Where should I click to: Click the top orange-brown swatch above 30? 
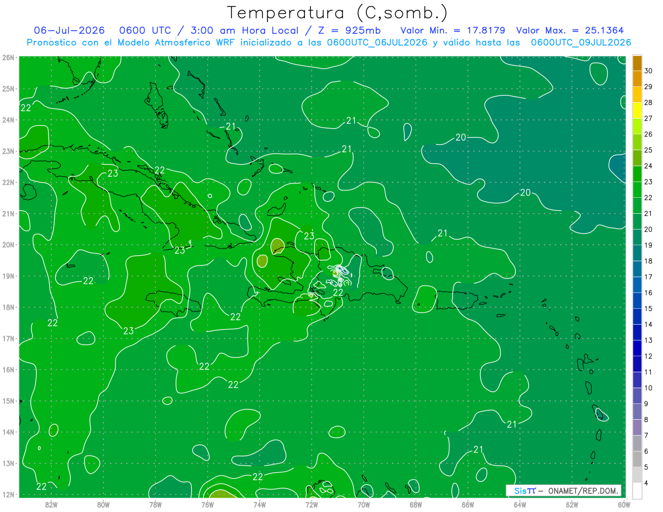tap(637, 62)
